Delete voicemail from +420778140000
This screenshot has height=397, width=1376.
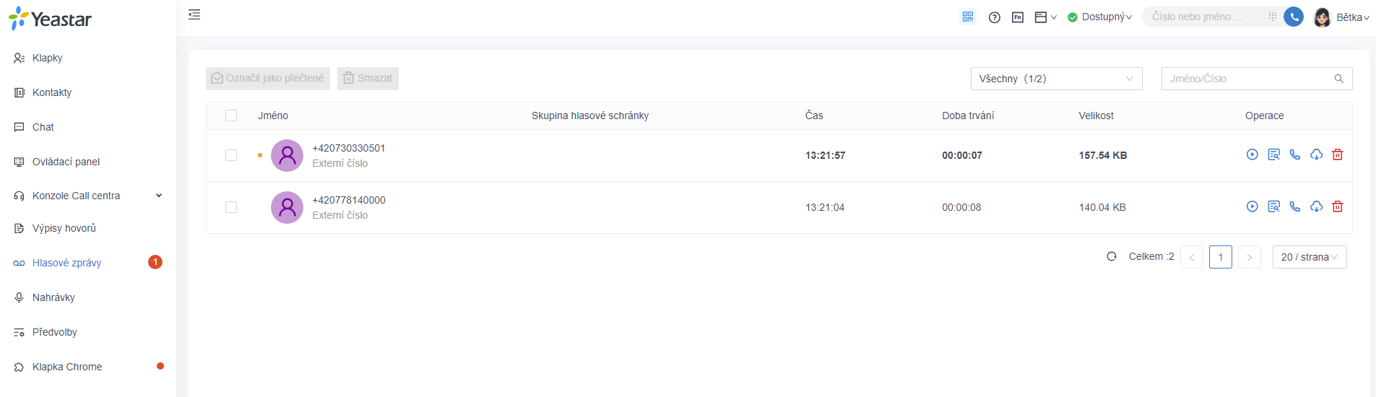[1338, 206]
